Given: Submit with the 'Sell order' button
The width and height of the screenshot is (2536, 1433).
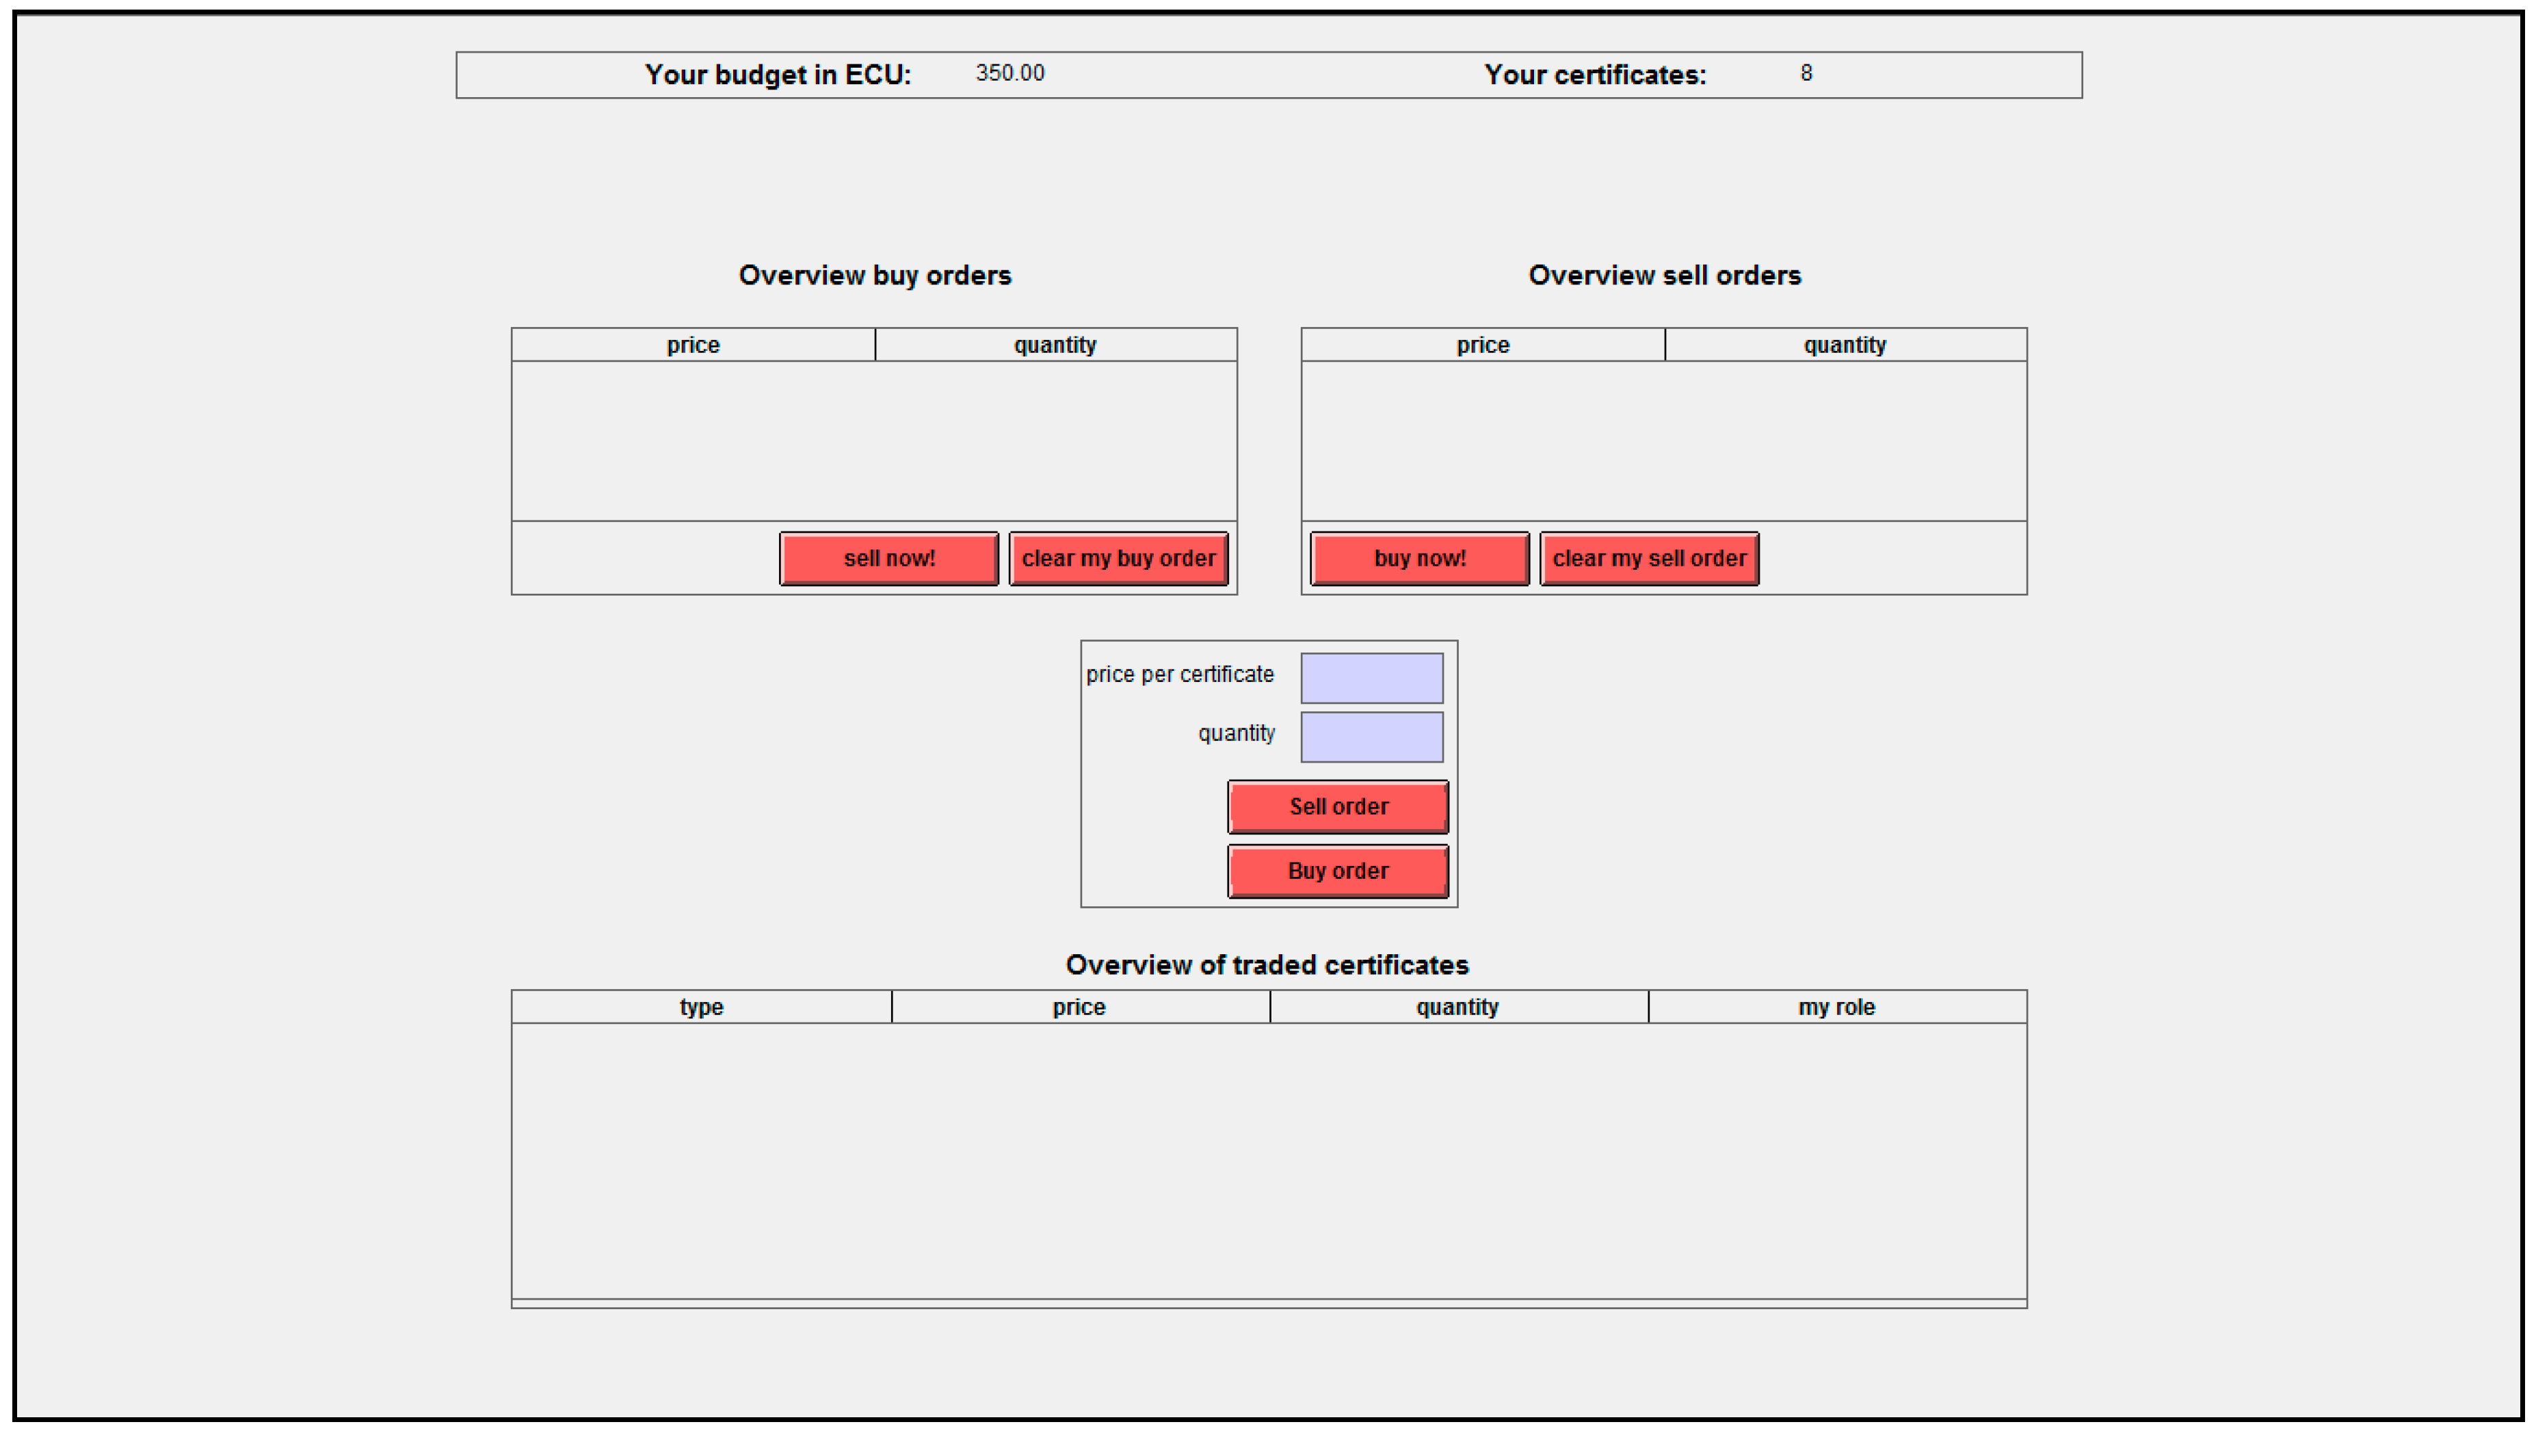Looking at the screenshot, I should [x=1337, y=806].
